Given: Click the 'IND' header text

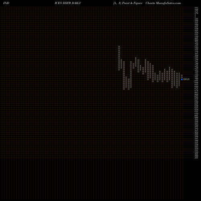Looking at the screenshot, I should pos(6,3).
